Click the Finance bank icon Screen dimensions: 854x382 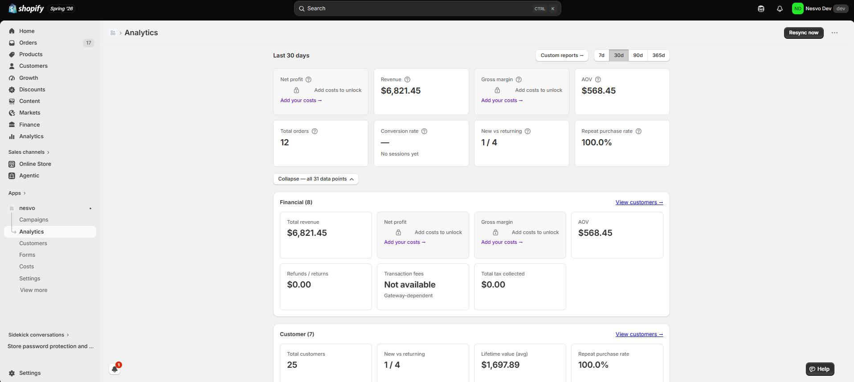[x=12, y=125]
